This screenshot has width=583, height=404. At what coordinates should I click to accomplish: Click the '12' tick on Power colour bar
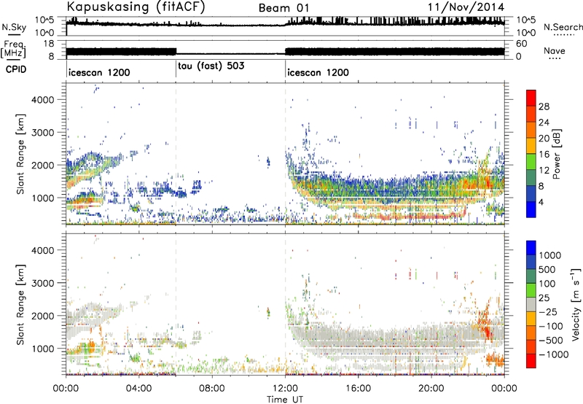pos(544,171)
